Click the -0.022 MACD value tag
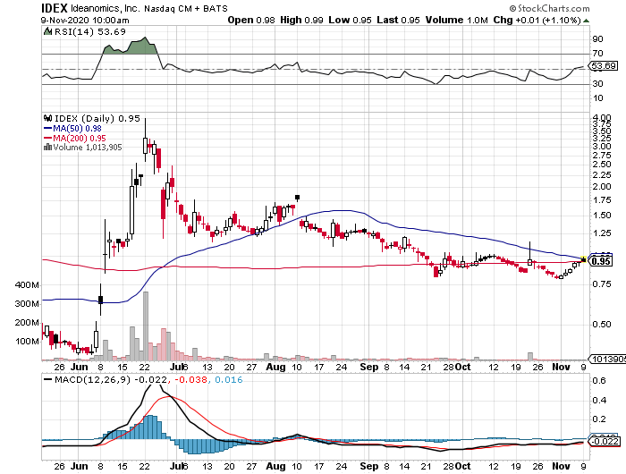The image size is (626, 474). tap(605, 441)
